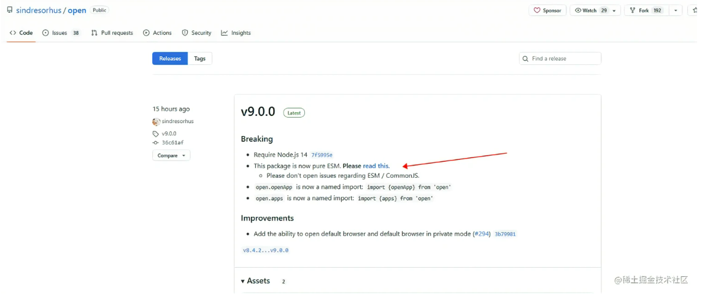The image size is (721, 302).
Task: Click the Insights graph icon
Action: tap(225, 33)
